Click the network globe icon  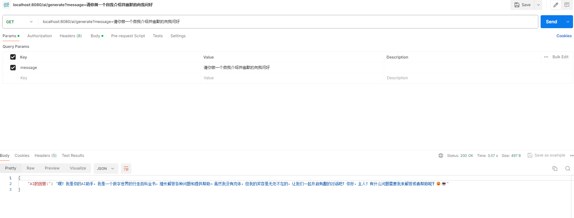(441, 156)
